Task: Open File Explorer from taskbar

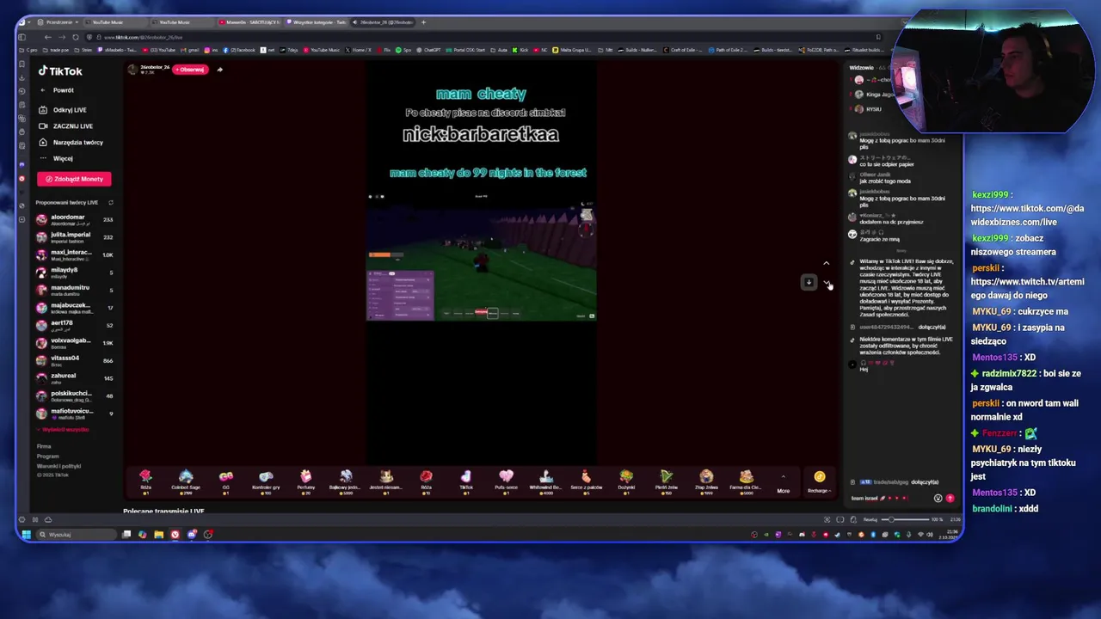Action: pyautogui.click(x=158, y=535)
